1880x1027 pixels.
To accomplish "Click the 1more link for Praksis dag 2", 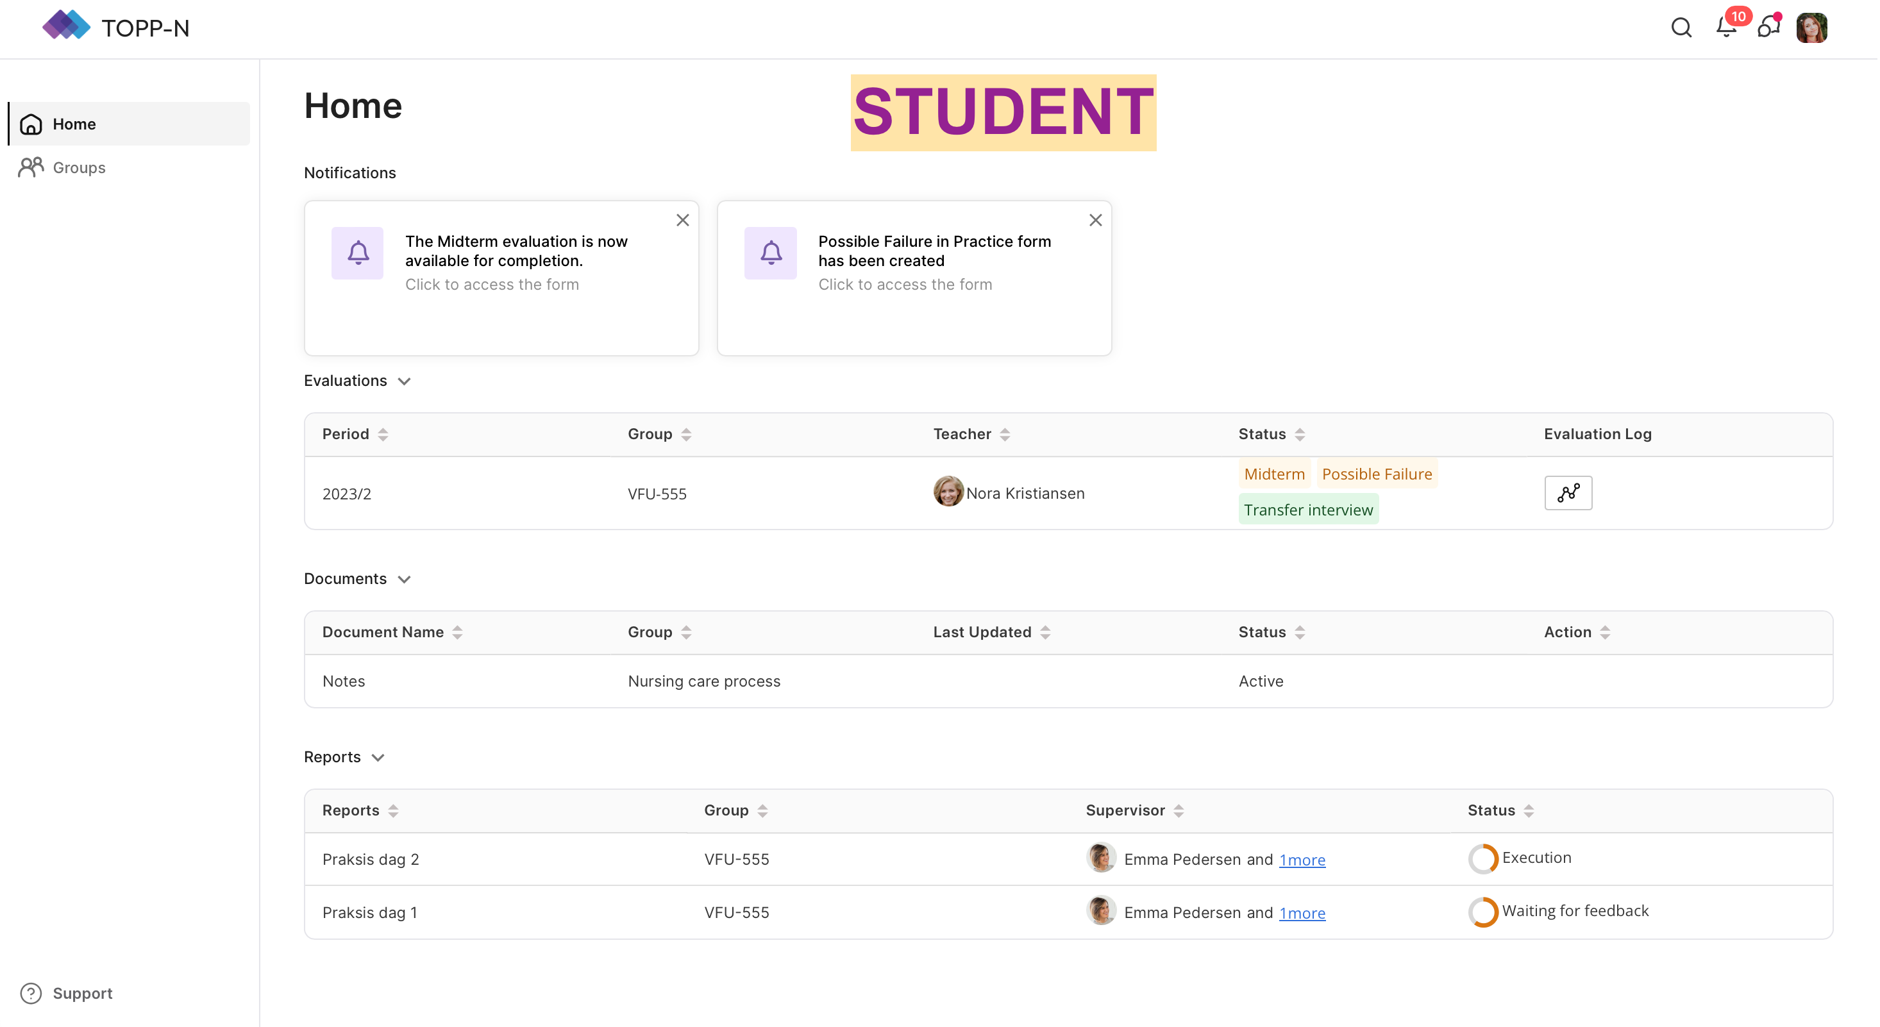I will [x=1302, y=859].
